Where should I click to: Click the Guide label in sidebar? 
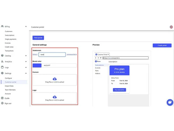tap(7, 98)
